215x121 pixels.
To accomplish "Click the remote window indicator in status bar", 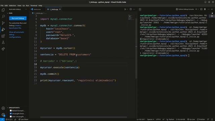I will [x=2, y=120].
